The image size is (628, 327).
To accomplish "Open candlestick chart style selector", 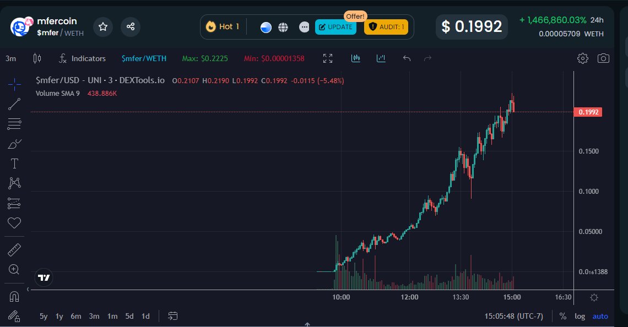I will (x=37, y=58).
